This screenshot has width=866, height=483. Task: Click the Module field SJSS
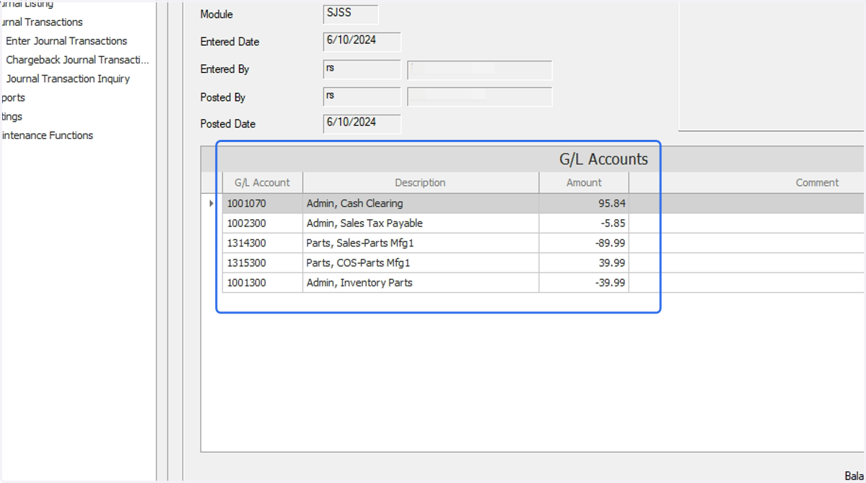pyautogui.click(x=351, y=14)
